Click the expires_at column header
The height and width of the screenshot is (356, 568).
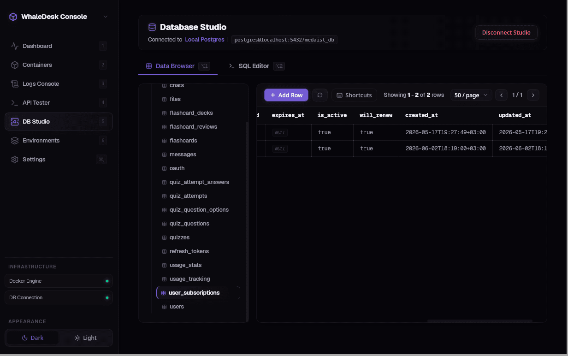coord(288,115)
